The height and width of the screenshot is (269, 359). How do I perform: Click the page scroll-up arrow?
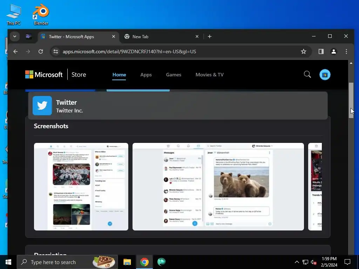[351, 63]
